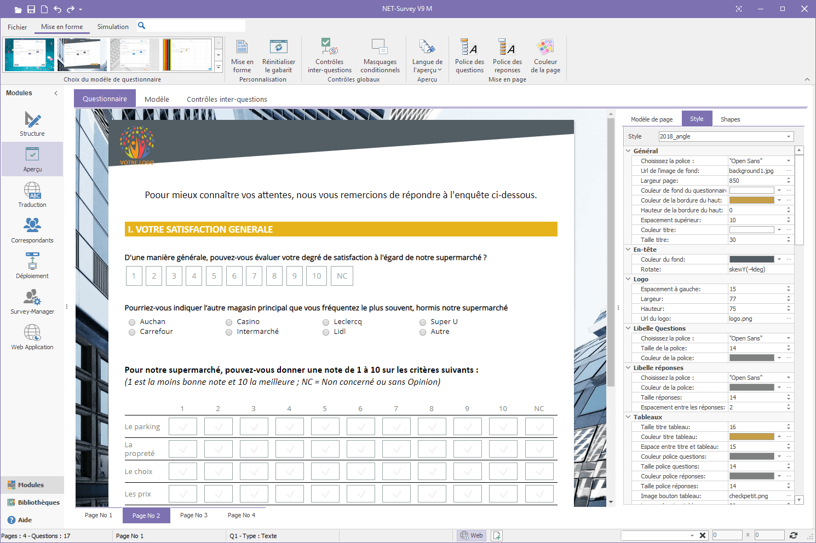Check Le parking score 1 box
This screenshot has width=816, height=543.
[x=183, y=426]
